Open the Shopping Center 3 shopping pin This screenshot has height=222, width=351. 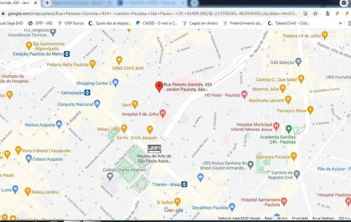tap(115, 82)
